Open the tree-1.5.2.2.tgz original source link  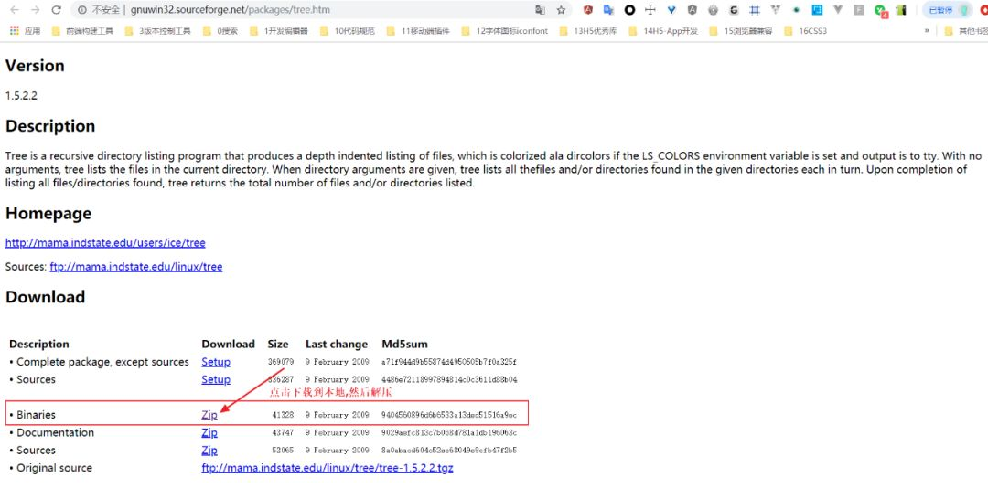coord(327,468)
